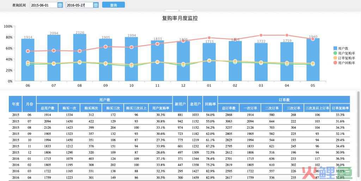361x181 pixels.
Task: Click the 100% y-axis label
Action: (8, 26)
